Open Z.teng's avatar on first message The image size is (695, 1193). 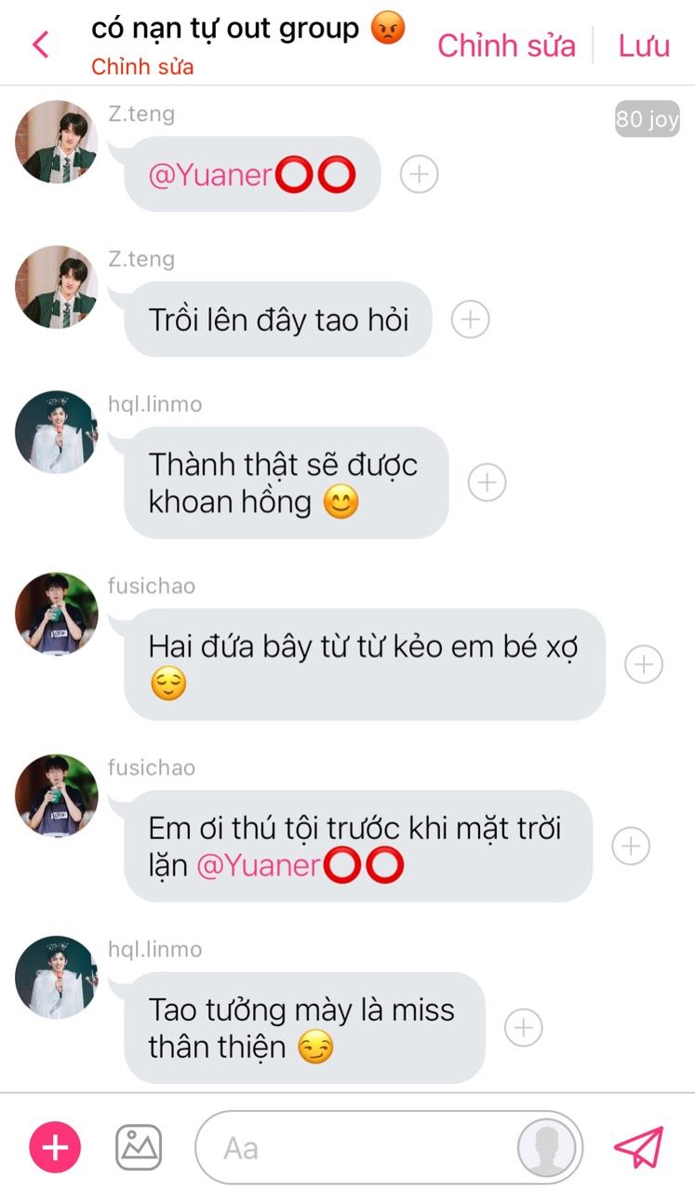pos(57,142)
